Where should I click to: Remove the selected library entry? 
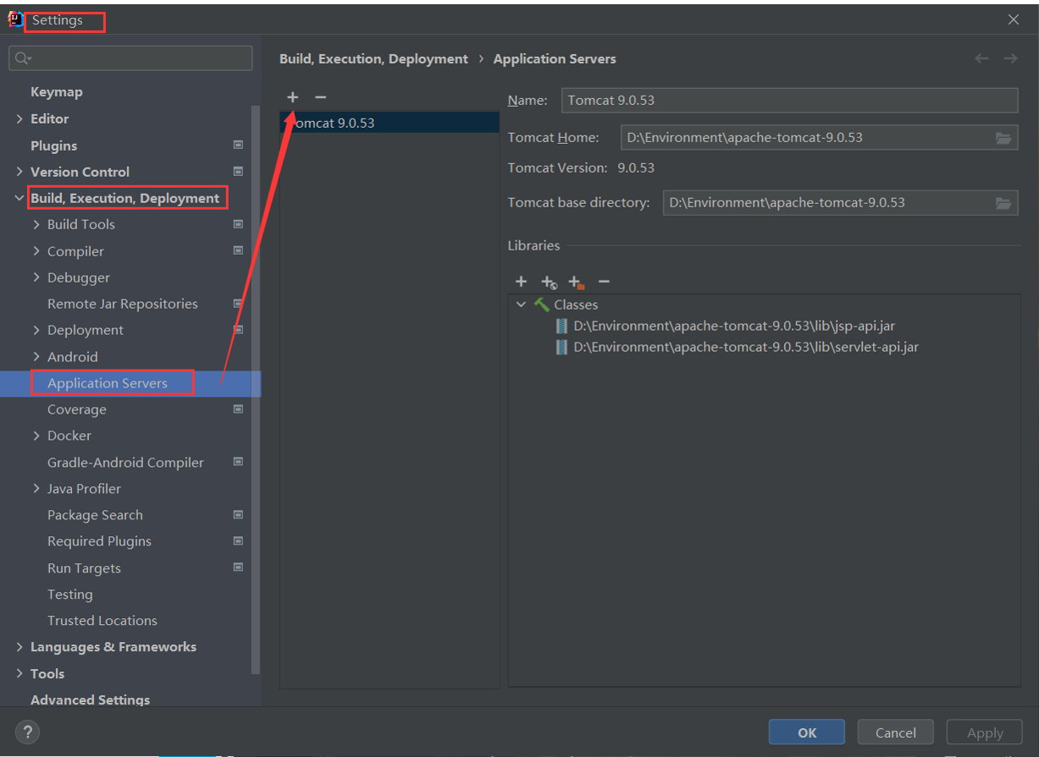604,282
